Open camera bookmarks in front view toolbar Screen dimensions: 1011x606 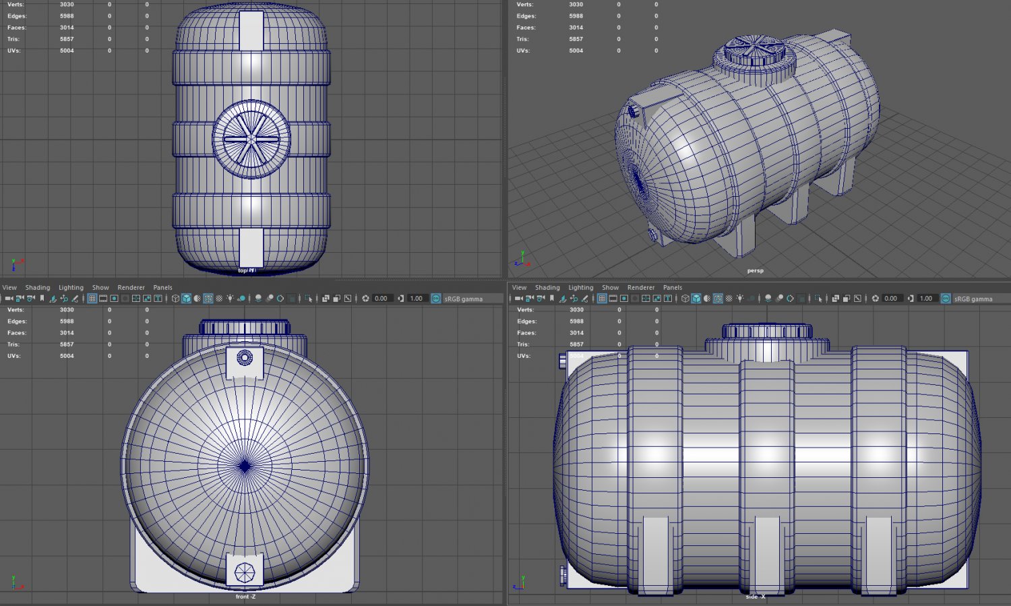(x=42, y=299)
